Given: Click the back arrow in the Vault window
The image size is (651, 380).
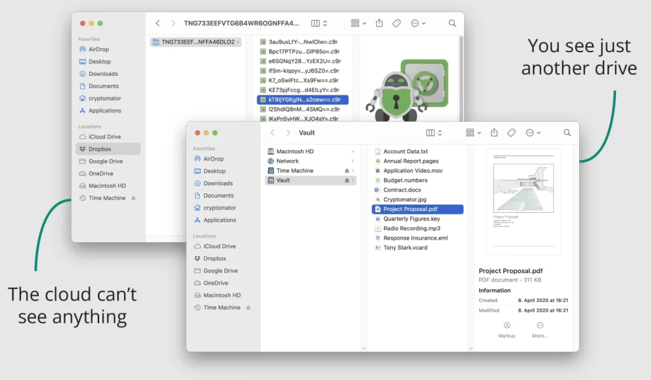Looking at the screenshot, I should tap(273, 132).
